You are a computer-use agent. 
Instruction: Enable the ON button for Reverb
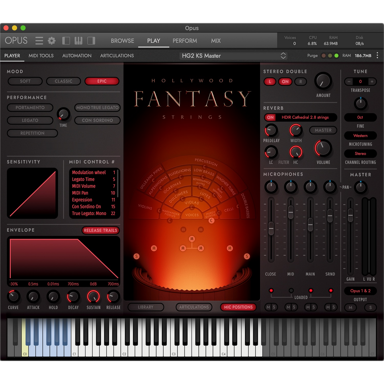point(270,117)
